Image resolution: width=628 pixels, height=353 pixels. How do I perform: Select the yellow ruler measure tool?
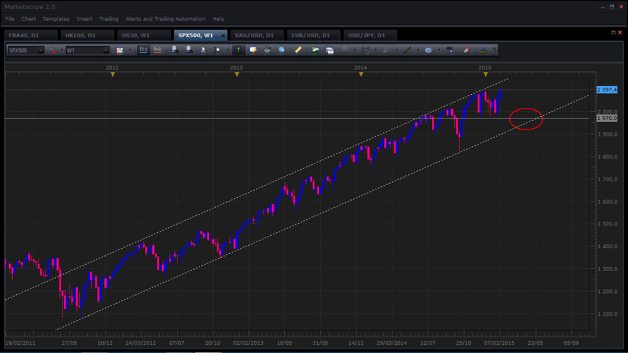pos(298,50)
